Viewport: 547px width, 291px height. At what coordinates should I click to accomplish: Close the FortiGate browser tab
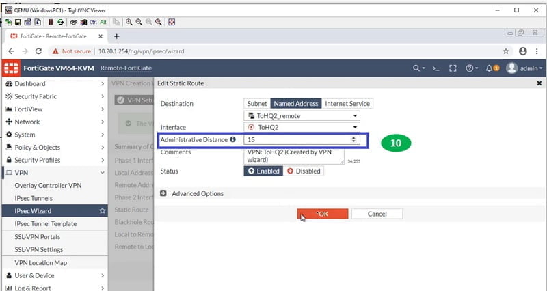(101, 36)
